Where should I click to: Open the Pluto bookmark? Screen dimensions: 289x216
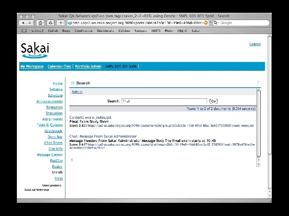pyautogui.click(x=169, y=31)
